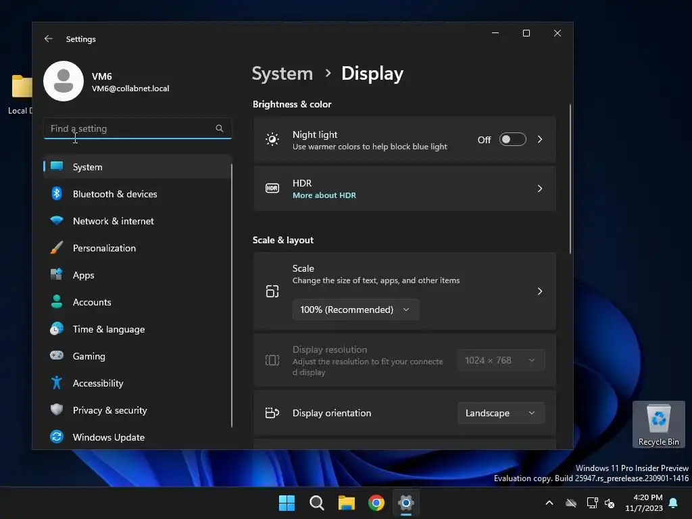Open the Gaming settings category
The height and width of the screenshot is (519, 692).
pos(137,355)
